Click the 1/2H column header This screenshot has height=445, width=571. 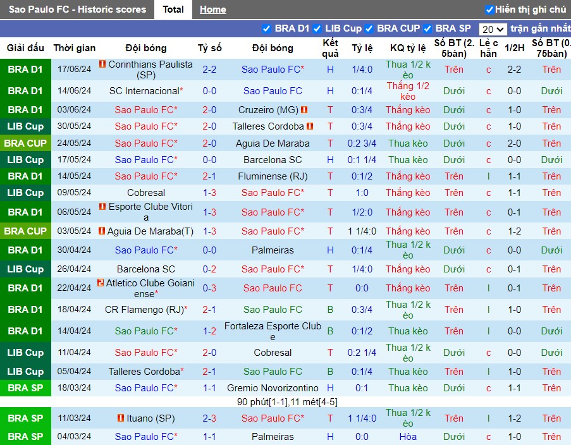pos(515,48)
